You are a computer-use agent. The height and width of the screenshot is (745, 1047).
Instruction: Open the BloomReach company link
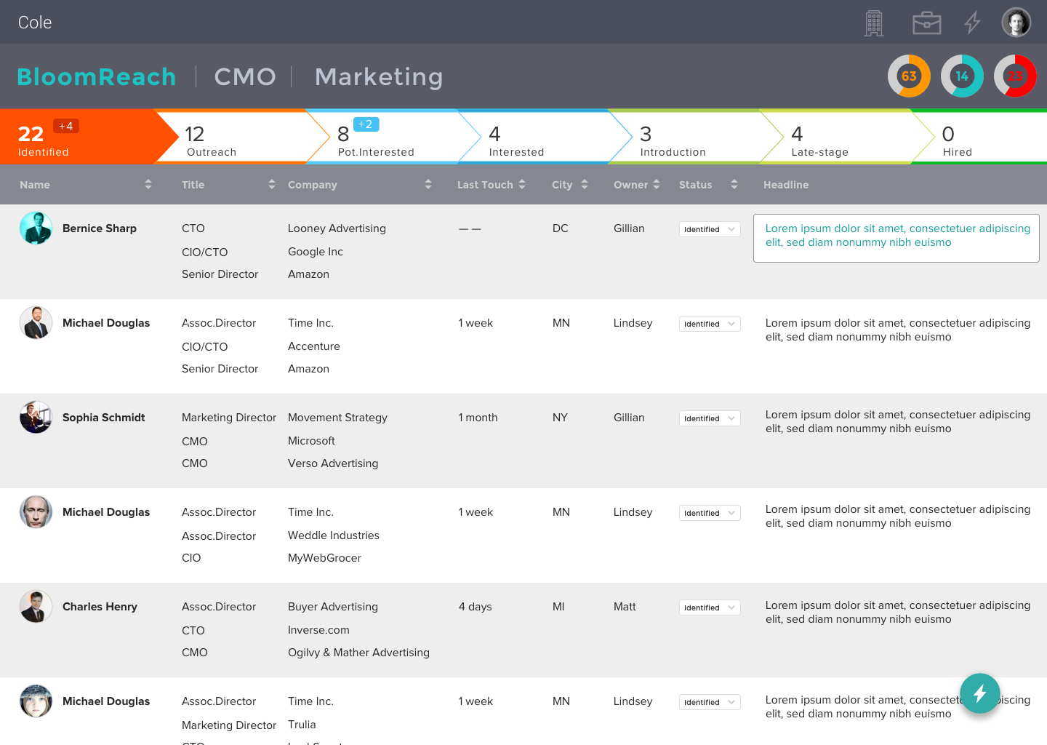(97, 76)
